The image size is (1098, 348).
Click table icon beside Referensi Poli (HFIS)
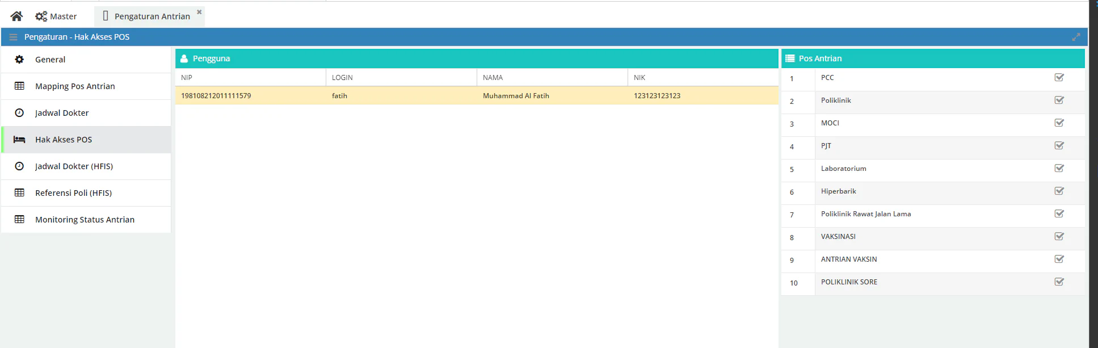point(19,193)
